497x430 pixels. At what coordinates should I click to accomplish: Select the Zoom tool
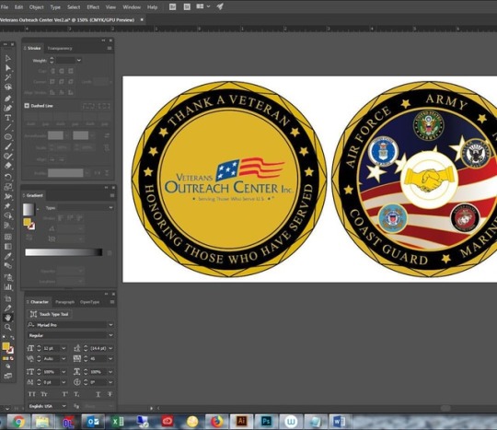tap(8, 327)
